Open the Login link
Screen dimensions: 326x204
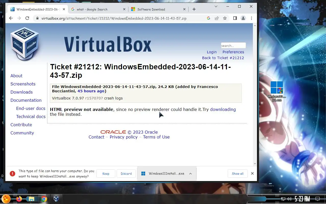click(x=212, y=52)
